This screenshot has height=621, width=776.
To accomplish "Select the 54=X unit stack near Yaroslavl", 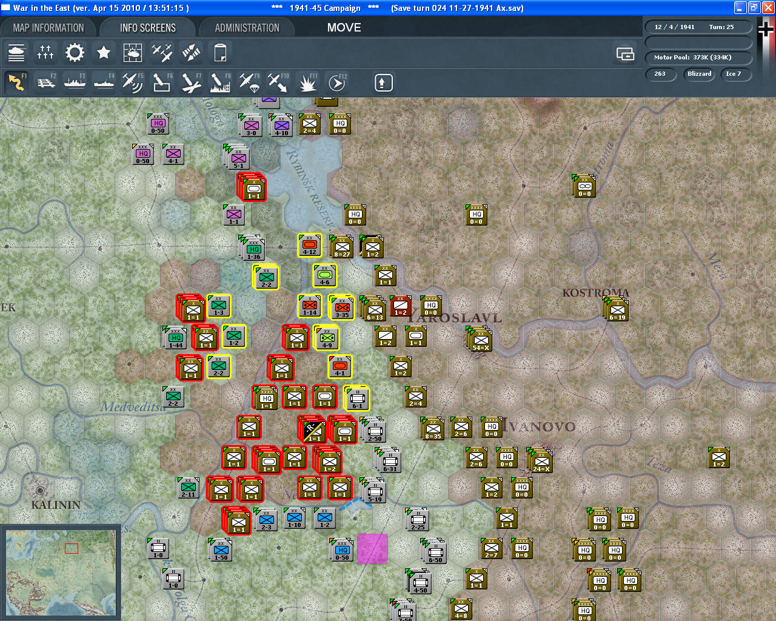I will pyautogui.click(x=480, y=339).
